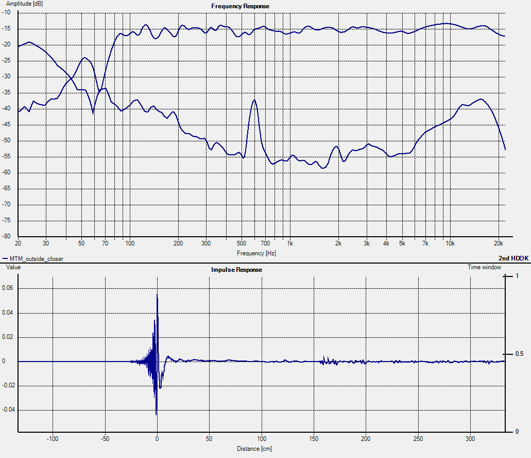Click the 7k frequency tick label

(x=425, y=243)
